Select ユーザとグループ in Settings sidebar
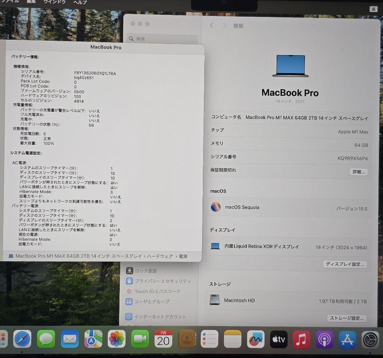 (x=147, y=302)
